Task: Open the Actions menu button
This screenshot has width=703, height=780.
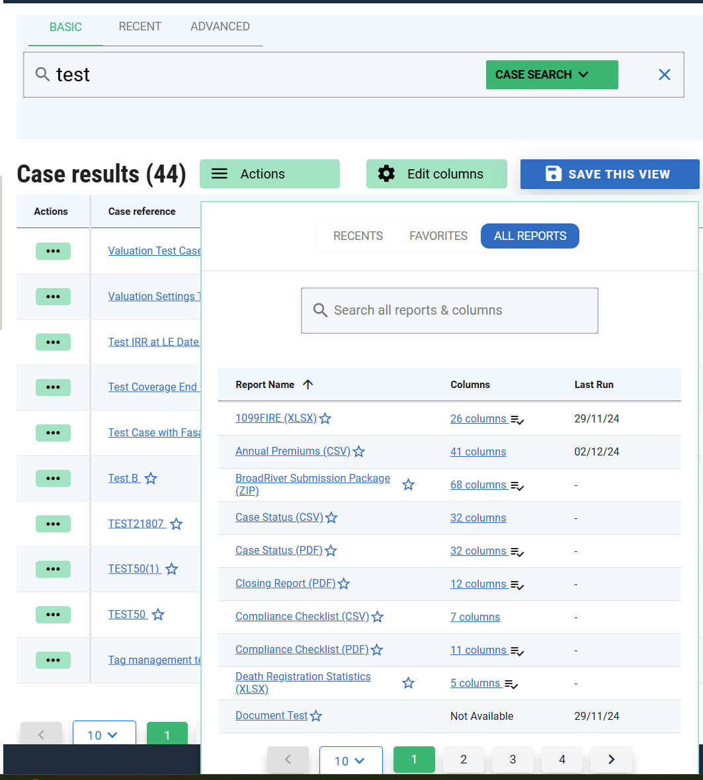Action: coord(269,174)
